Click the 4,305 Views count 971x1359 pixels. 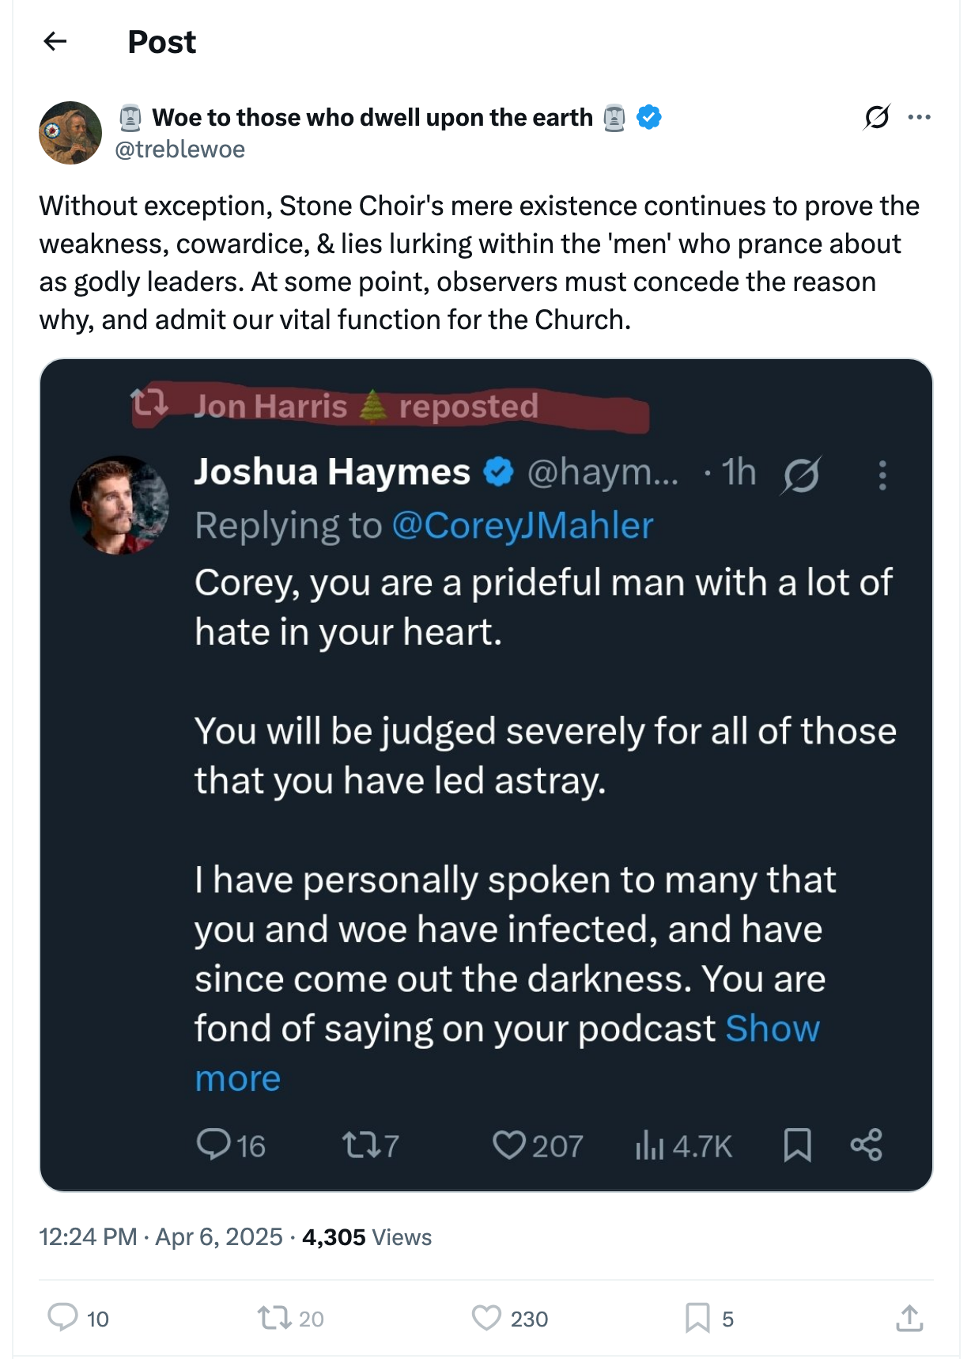pyautogui.click(x=367, y=1237)
